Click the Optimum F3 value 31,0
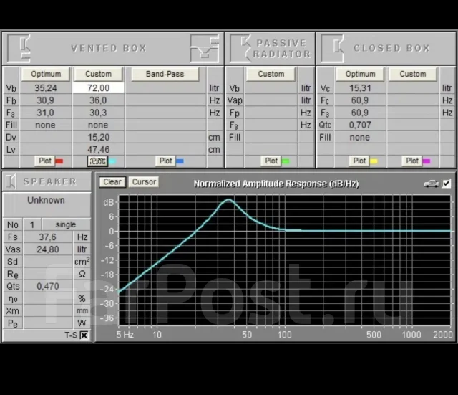Viewport: 458px width, 395px height. click(x=46, y=113)
